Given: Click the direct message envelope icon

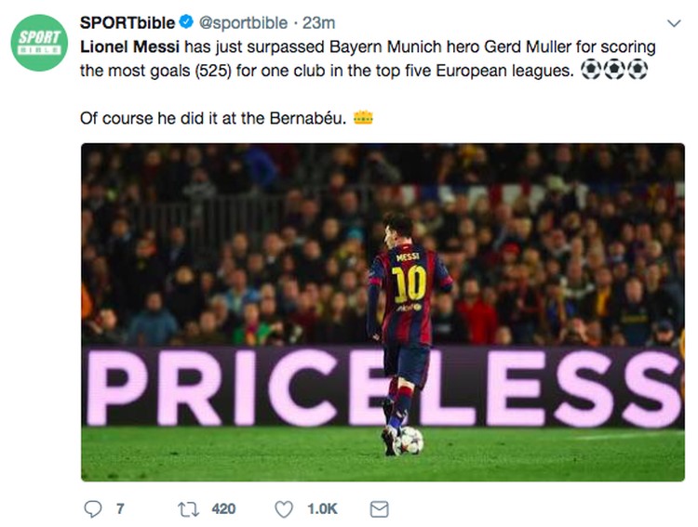Looking at the screenshot, I should pos(380,509).
